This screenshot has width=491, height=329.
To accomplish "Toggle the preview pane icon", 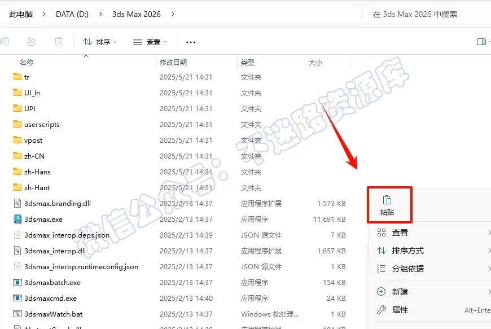I will click(x=481, y=42).
